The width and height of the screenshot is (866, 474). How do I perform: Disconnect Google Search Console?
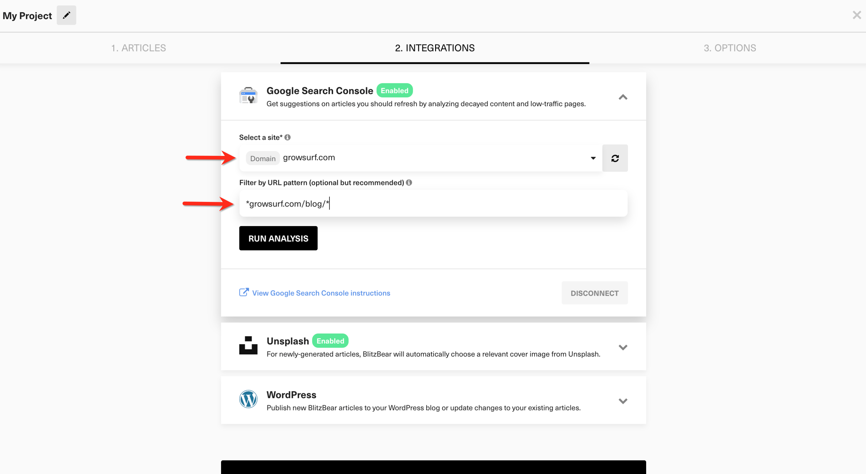tap(594, 293)
